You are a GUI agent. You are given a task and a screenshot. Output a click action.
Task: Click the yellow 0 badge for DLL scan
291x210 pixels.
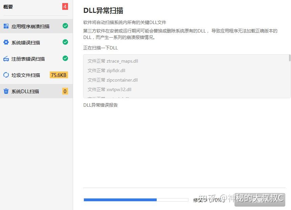pyautogui.click(x=65, y=91)
